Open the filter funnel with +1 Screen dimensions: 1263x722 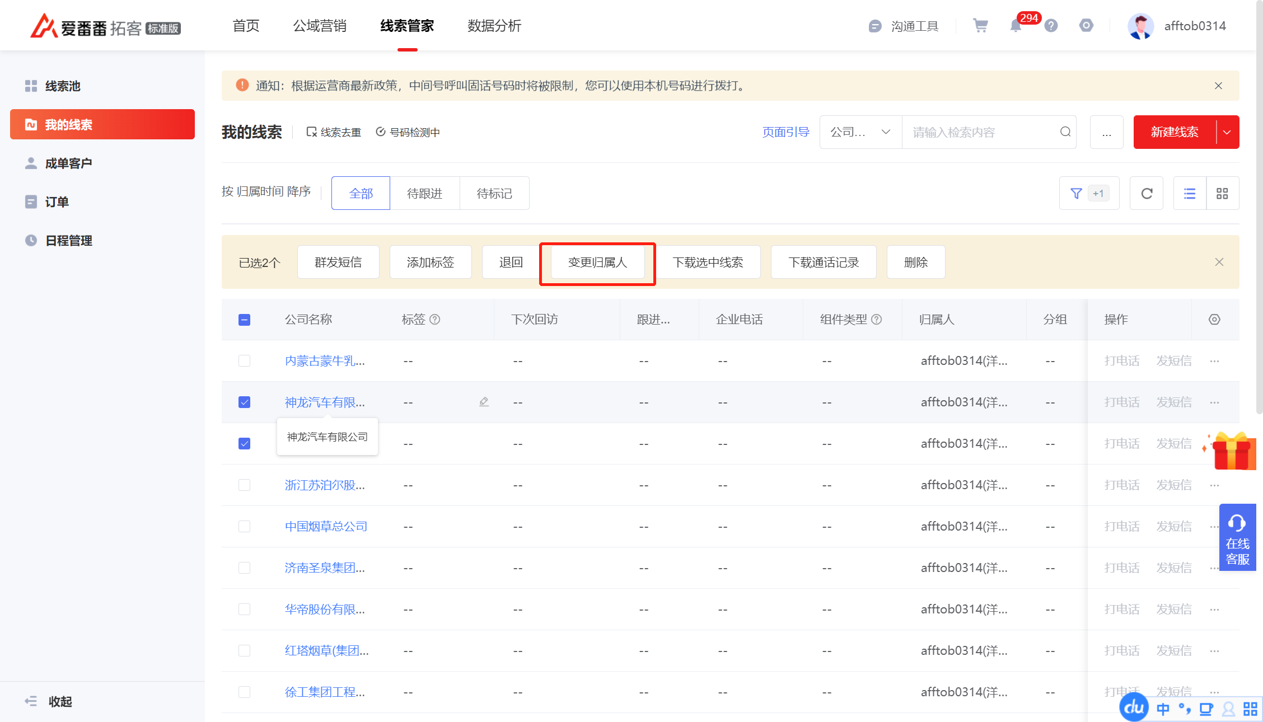[1089, 194]
